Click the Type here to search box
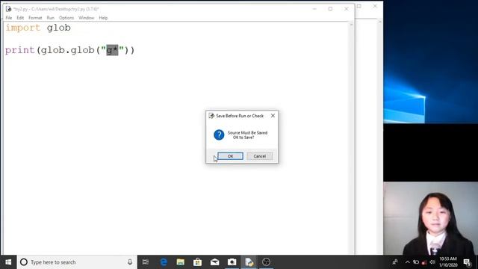 (77, 262)
